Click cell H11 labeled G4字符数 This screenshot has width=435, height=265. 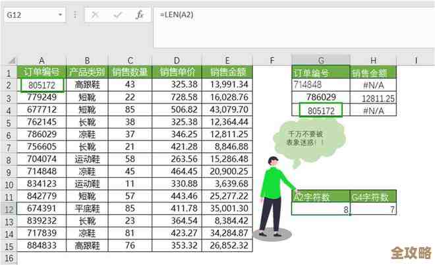pyautogui.click(x=374, y=196)
